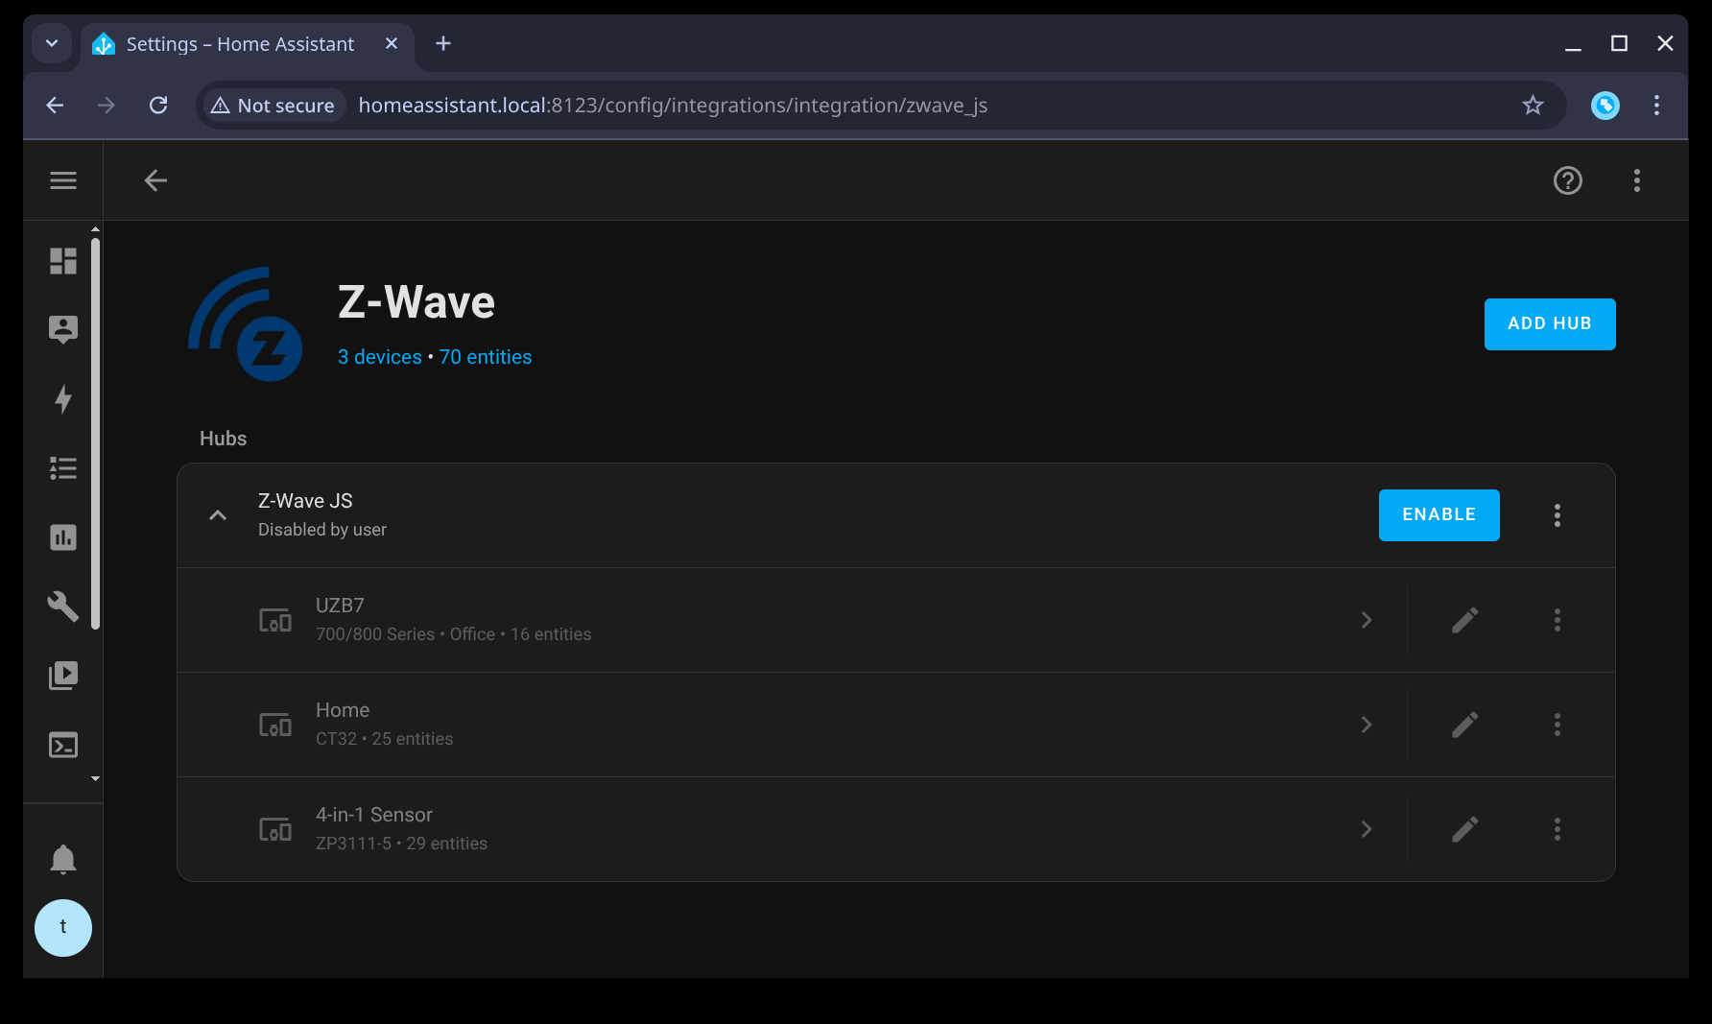Open the 3 devices link
1712x1024 pixels.
click(380, 357)
